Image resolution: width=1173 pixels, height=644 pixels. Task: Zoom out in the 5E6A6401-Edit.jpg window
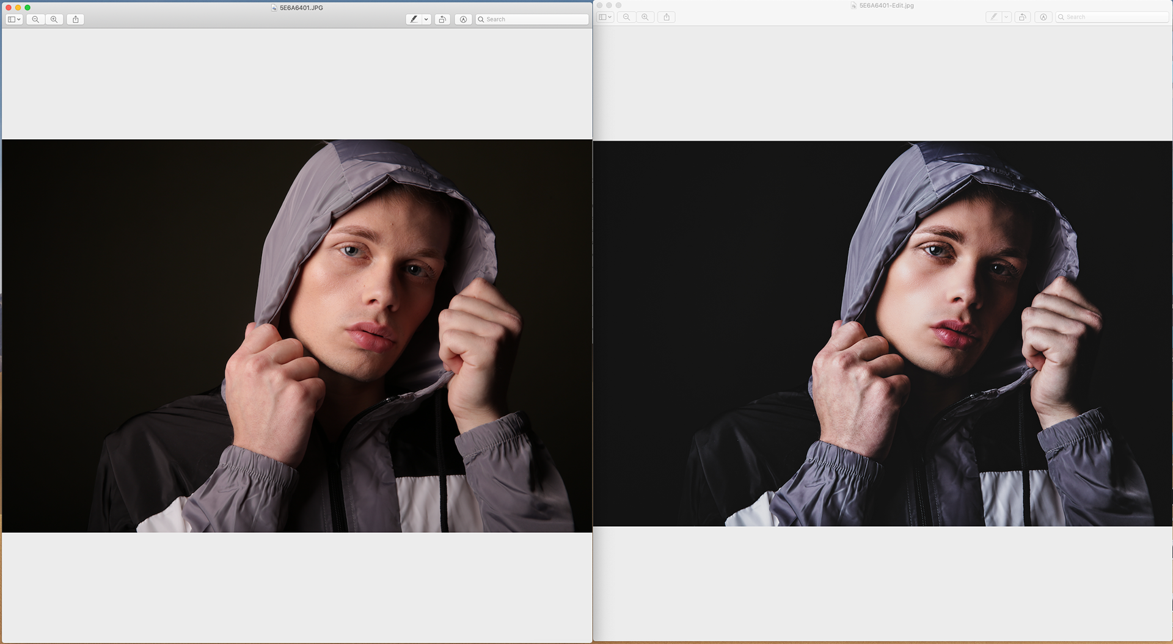(x=626, y=17)
